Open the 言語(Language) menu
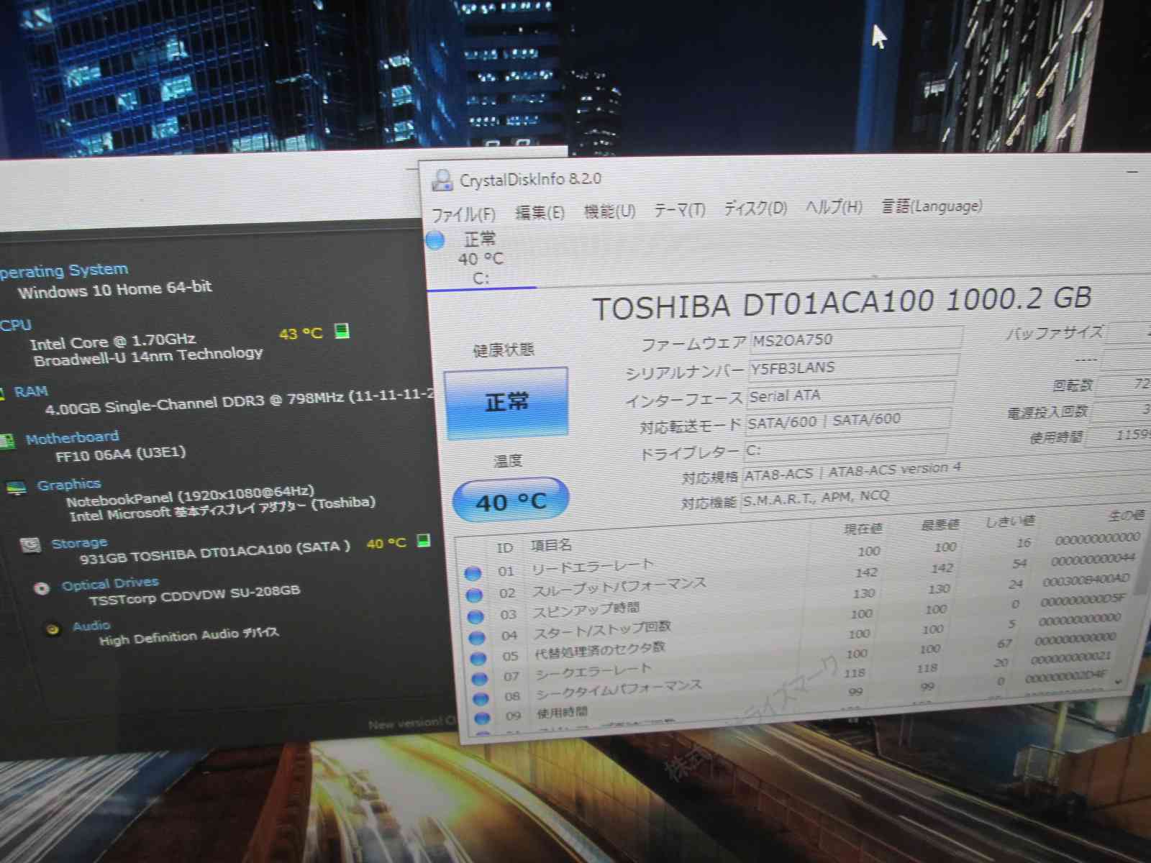Screen dimensions: 1151x863 (932, 206)
